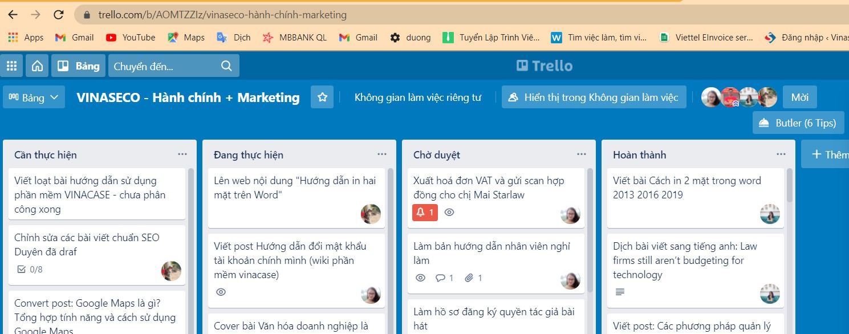The height and width of the screenshot is (334, 849).
Task: Open the apps grid switcher icon
Action: [11, 66]
